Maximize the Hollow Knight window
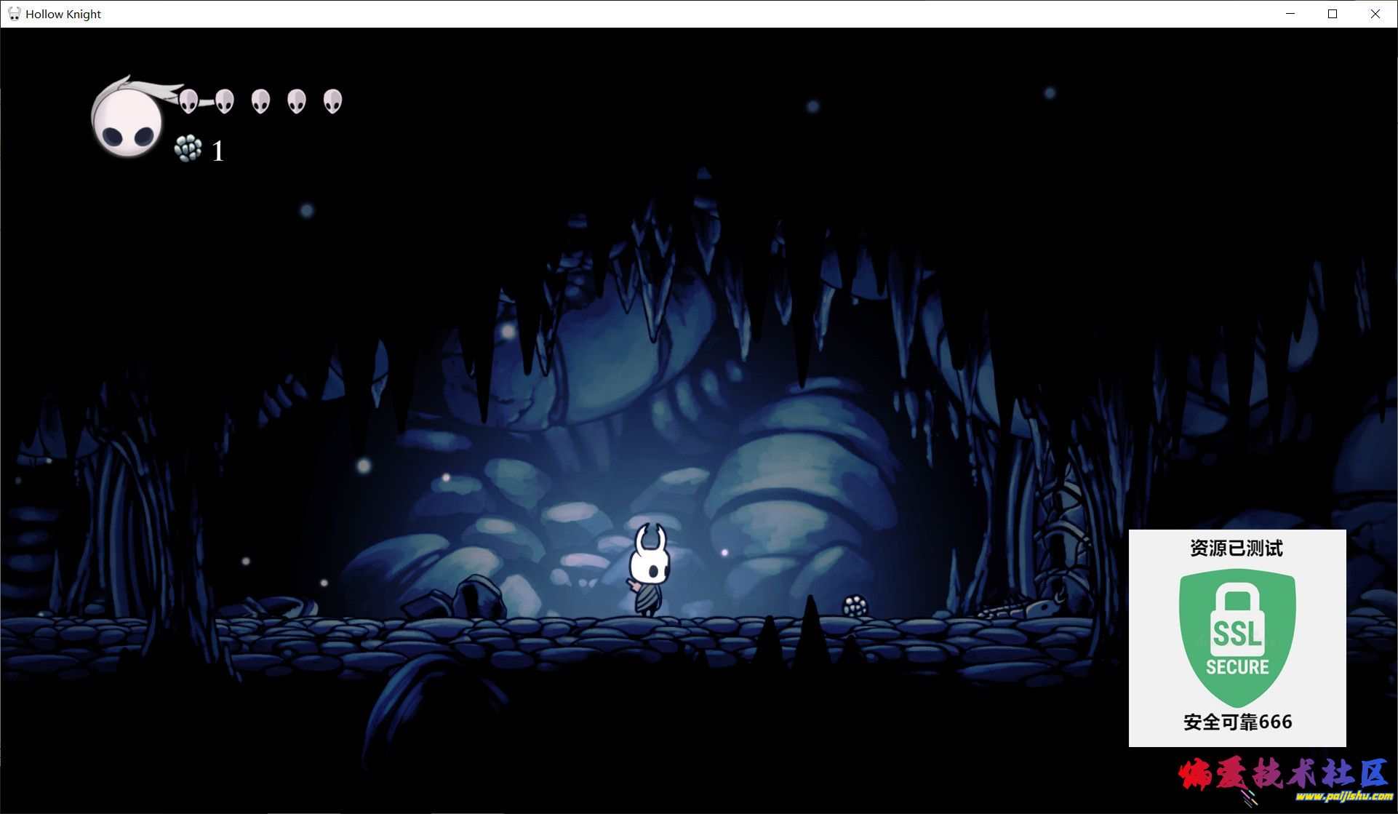1398x814 pixels. click(x=1333, y=14)
